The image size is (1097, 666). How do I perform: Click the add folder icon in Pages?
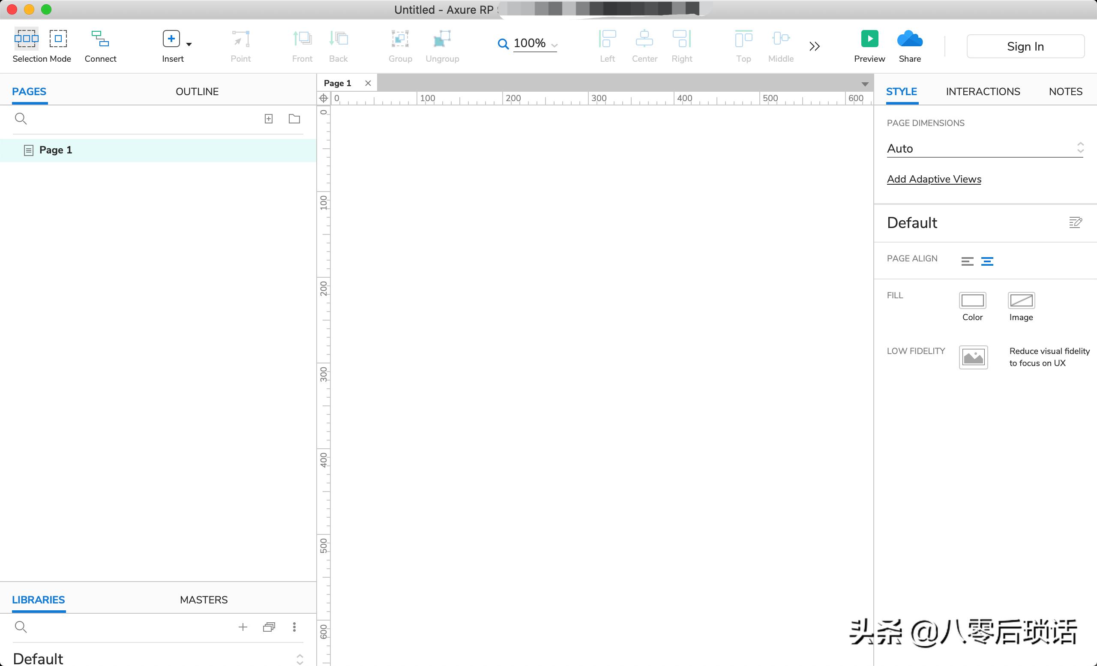coord(294,119)
